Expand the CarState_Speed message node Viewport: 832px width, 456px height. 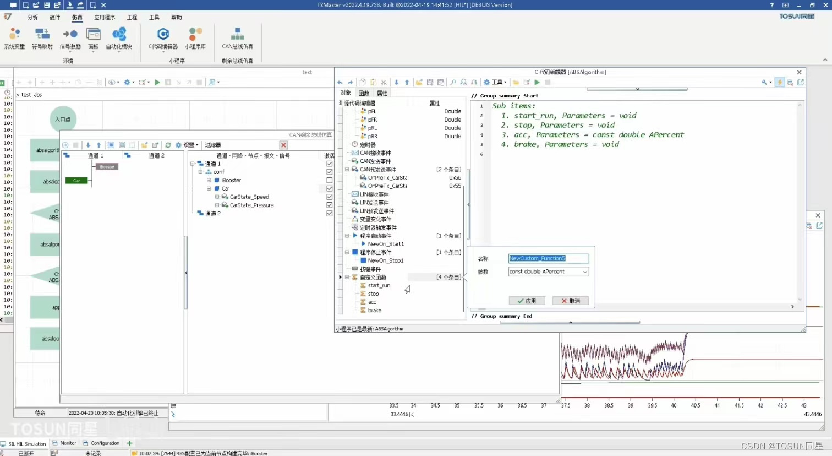[x=217, y=197]
